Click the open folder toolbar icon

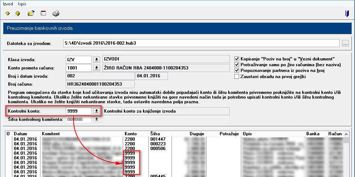coord(31,14)
